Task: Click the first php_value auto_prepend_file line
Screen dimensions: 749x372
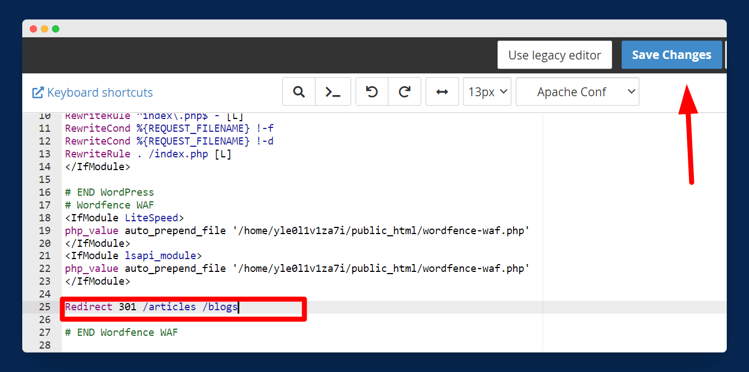Action: pyautogui.click(x=296, y=231)
